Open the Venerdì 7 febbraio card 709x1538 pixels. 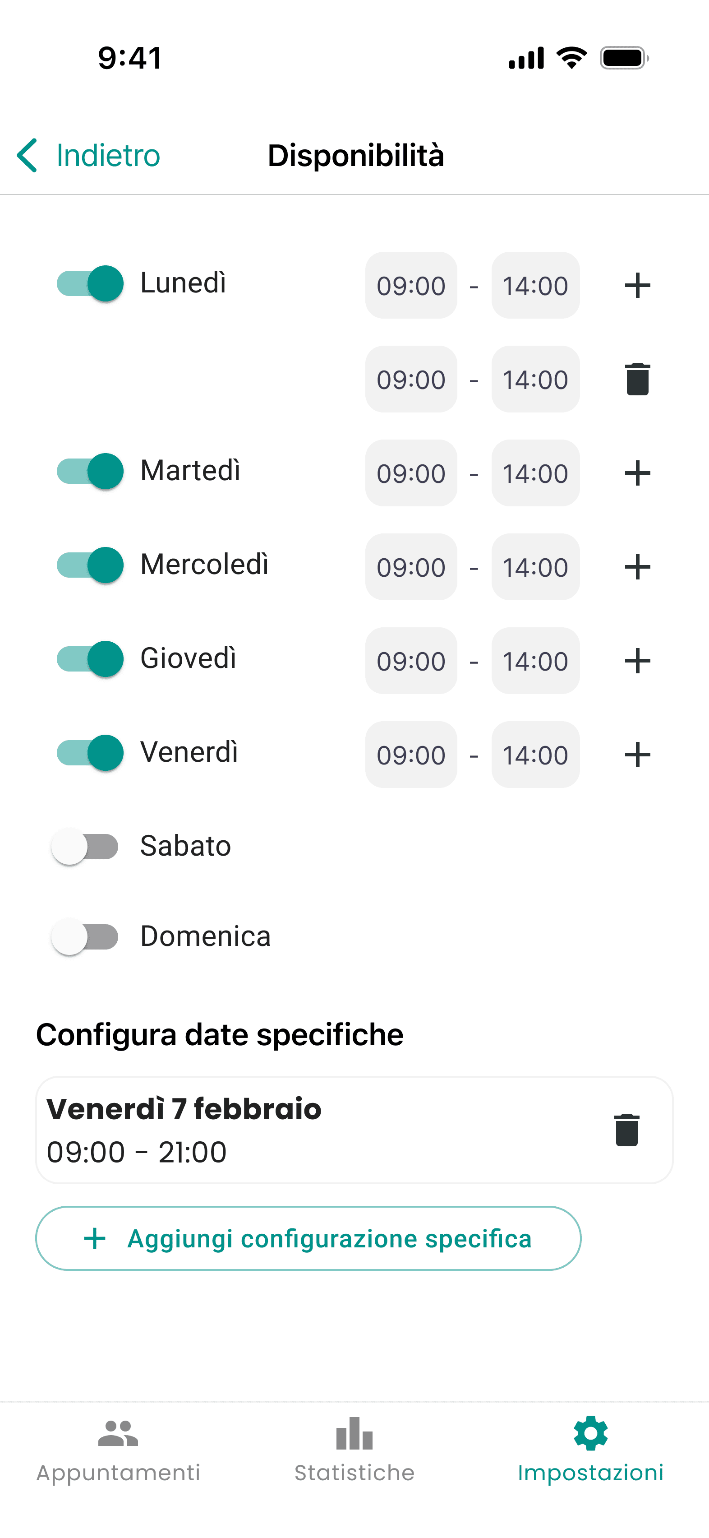(x=299, y=1130)
